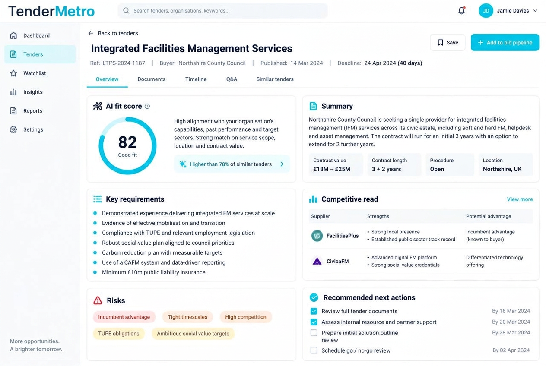Viewport: 546px width, 366px height.
Task: Click the Dashboard home icon in sidebar
Action: pyautogui.click(x=13, y=35)
